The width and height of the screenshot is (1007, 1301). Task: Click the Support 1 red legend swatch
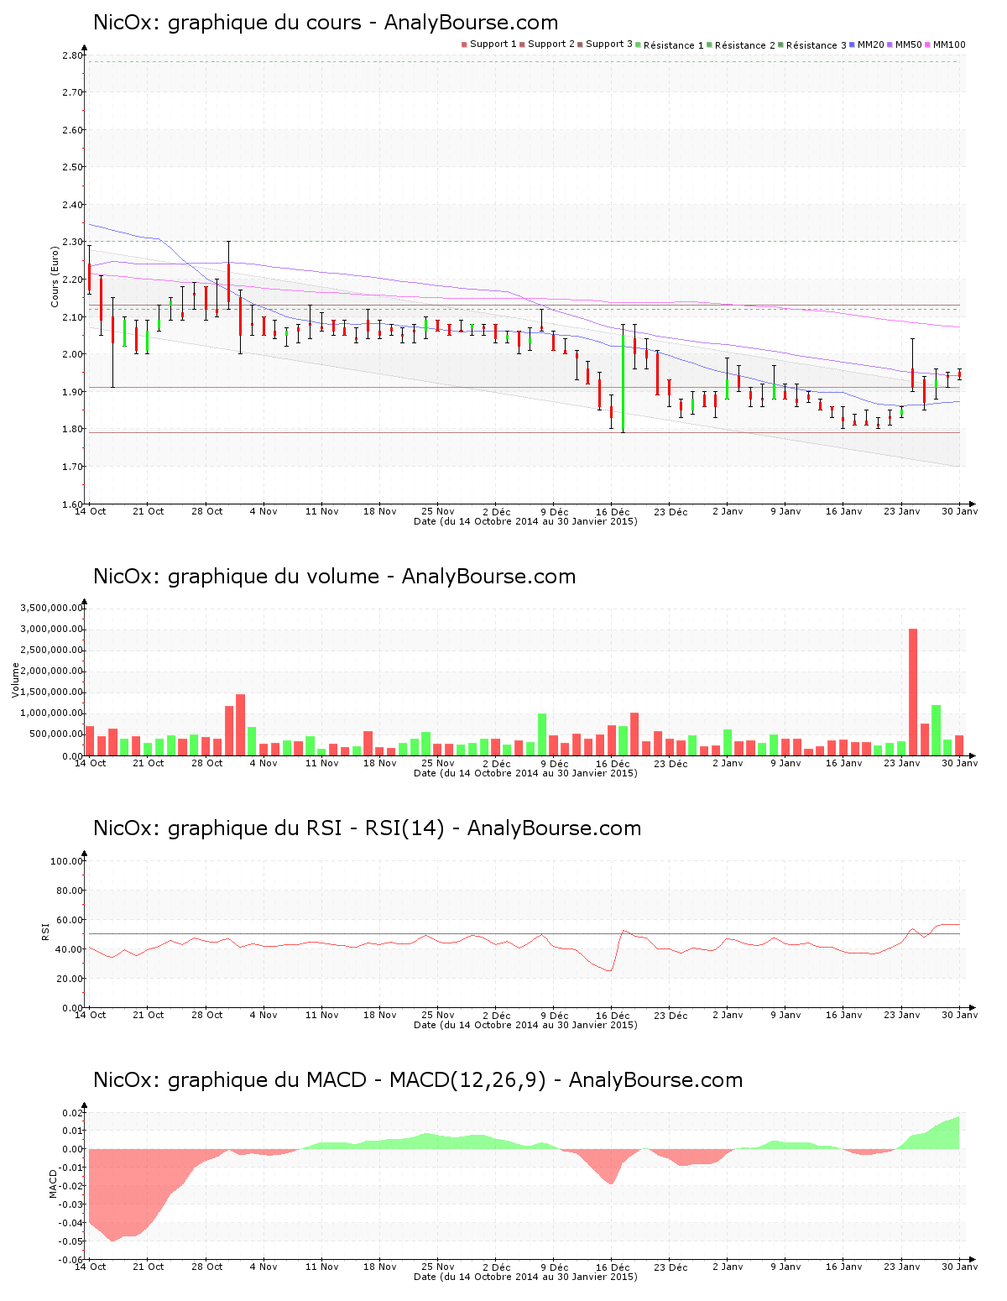tap(464, 44)
